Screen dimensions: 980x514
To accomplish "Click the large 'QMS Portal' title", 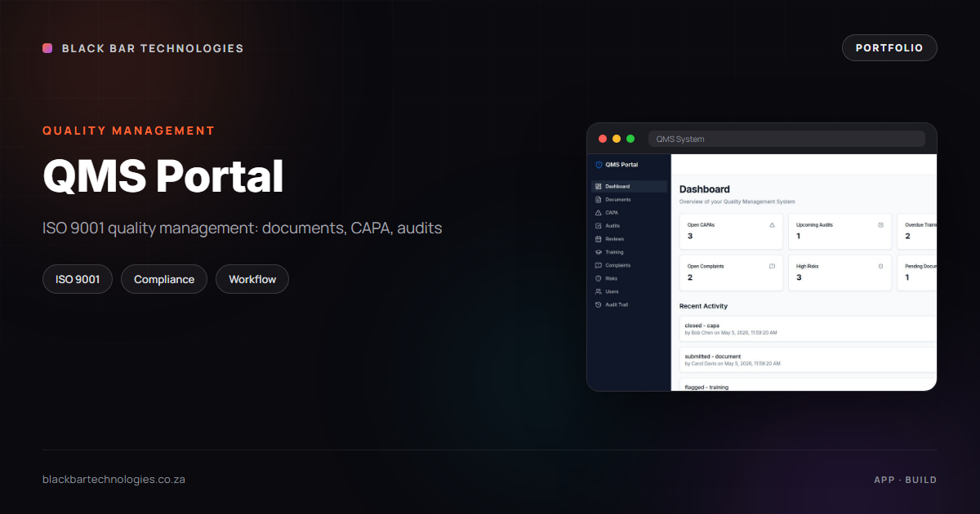I will 163,175.
